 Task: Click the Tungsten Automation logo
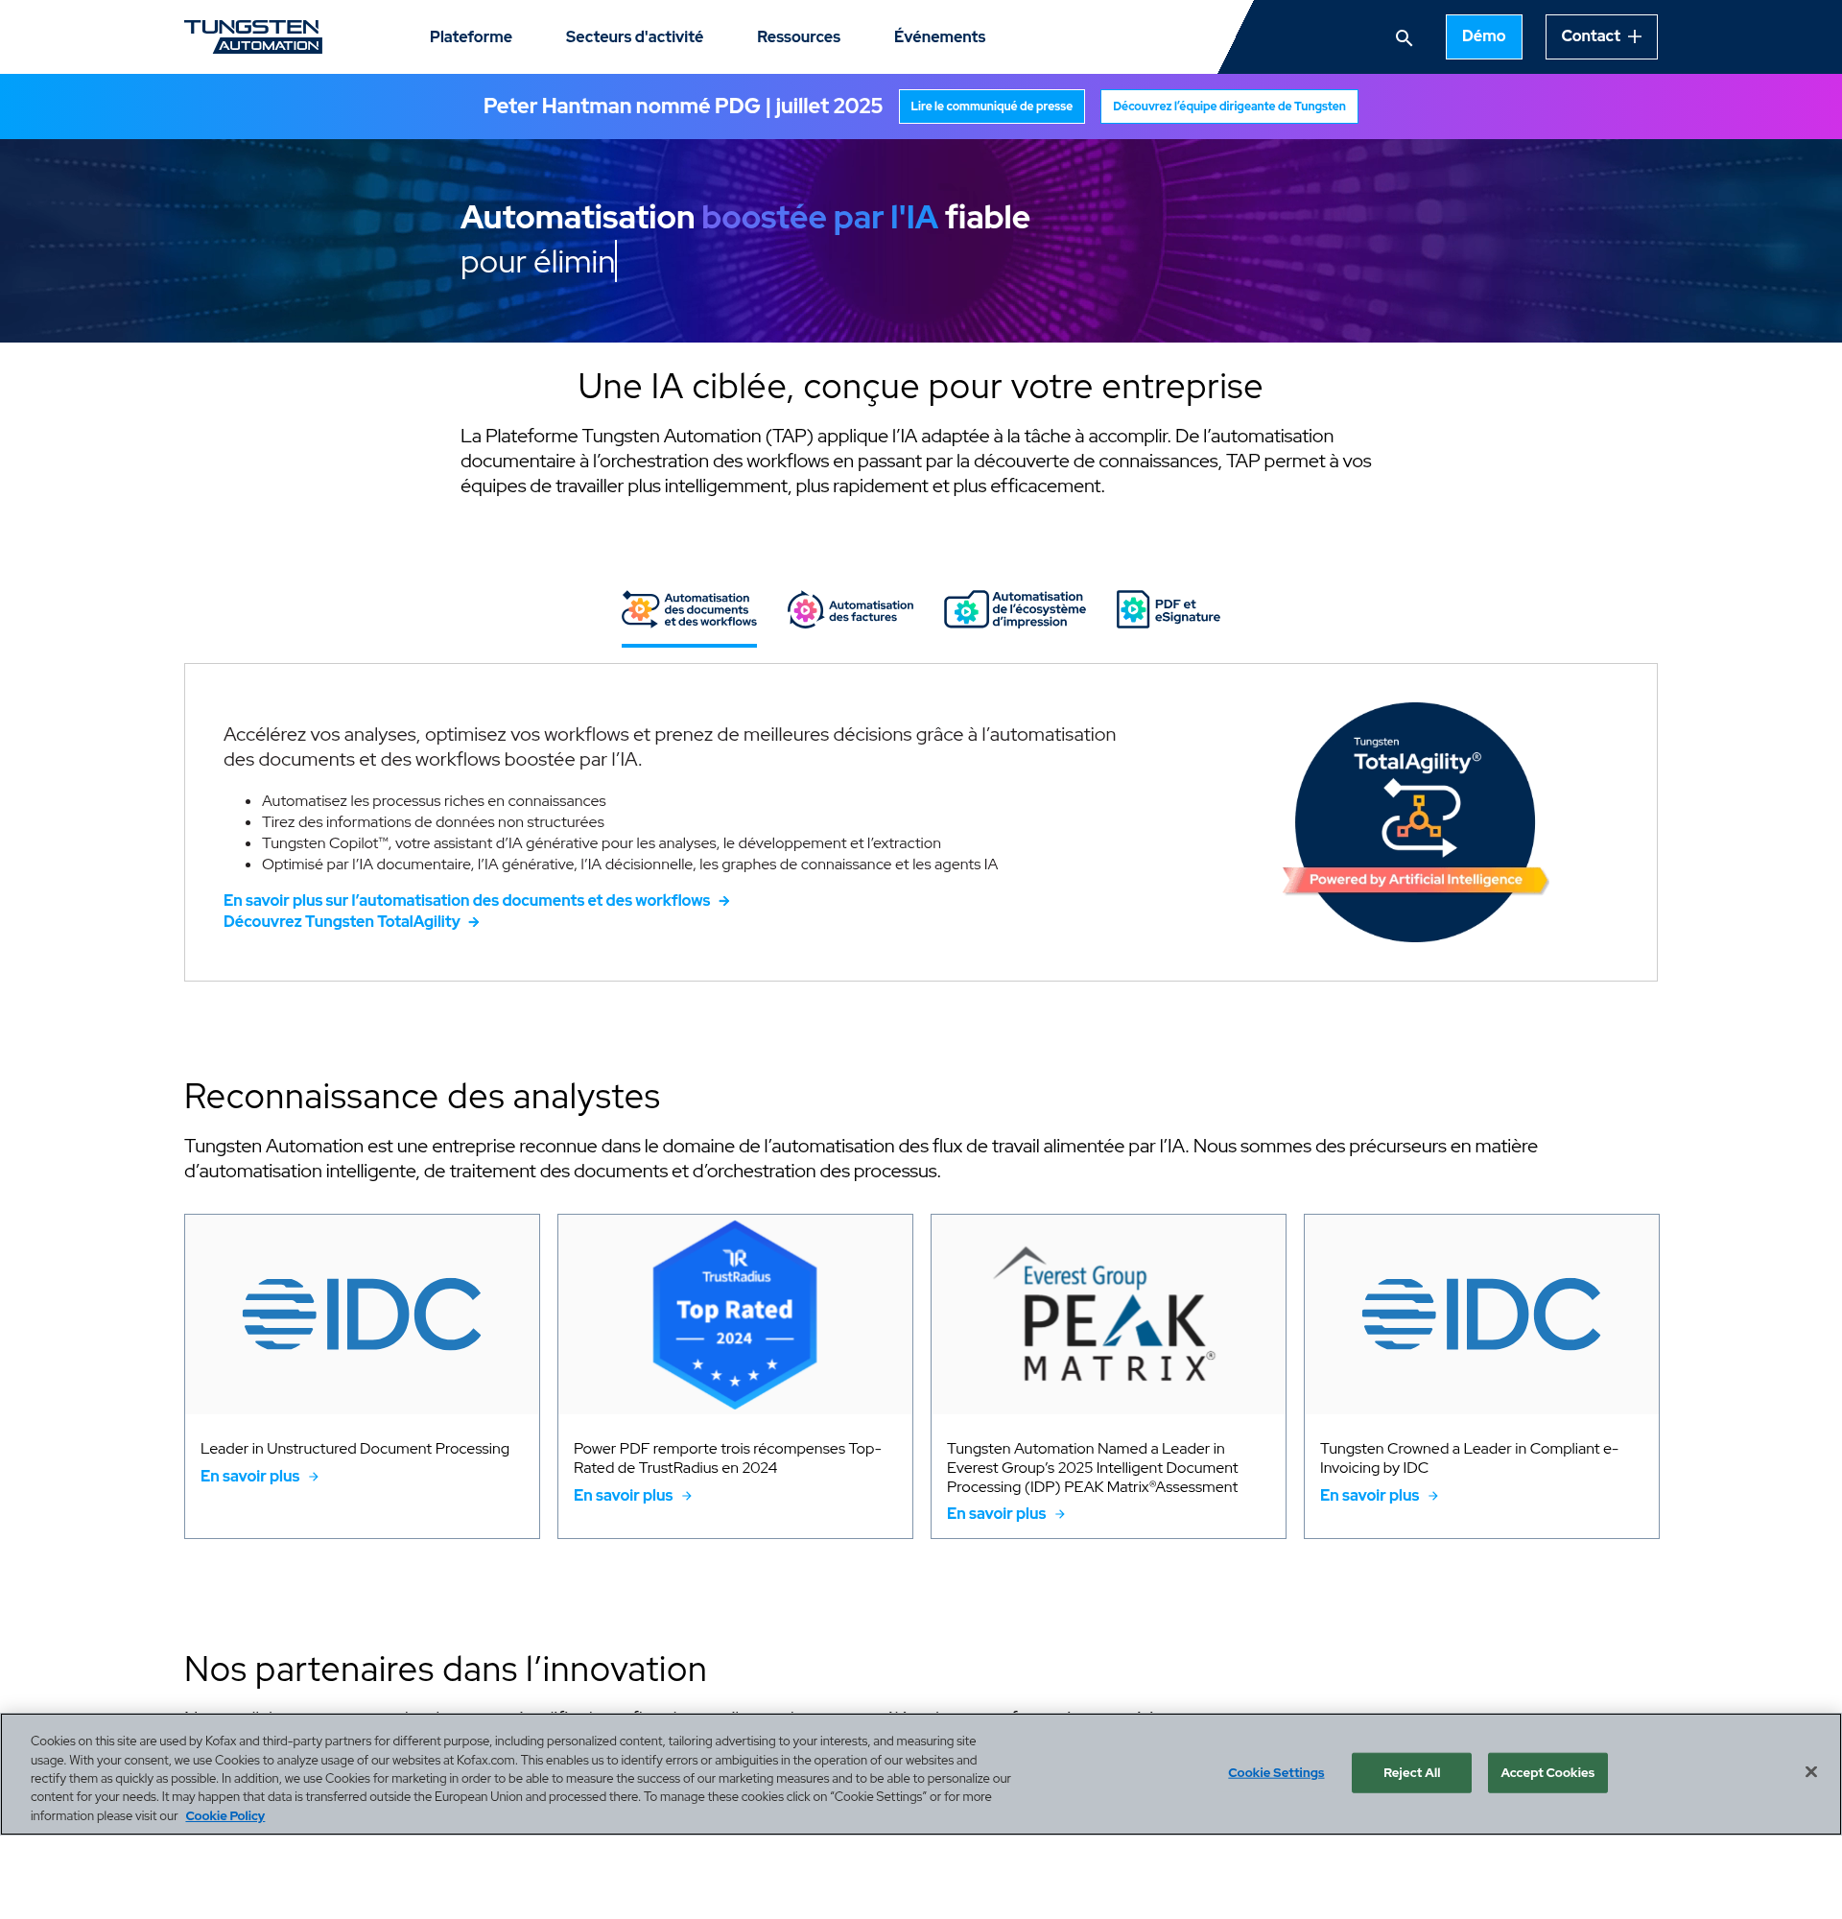(x=252, y=36)
